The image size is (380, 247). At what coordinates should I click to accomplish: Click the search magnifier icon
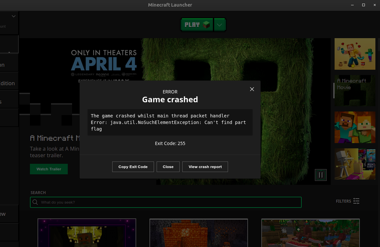(x=35, y=202)
